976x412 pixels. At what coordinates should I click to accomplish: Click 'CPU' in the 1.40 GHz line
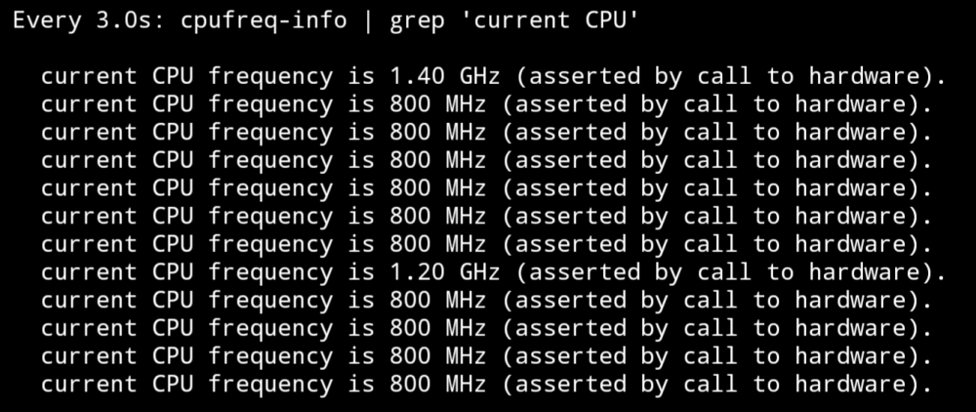click(173, 76)
